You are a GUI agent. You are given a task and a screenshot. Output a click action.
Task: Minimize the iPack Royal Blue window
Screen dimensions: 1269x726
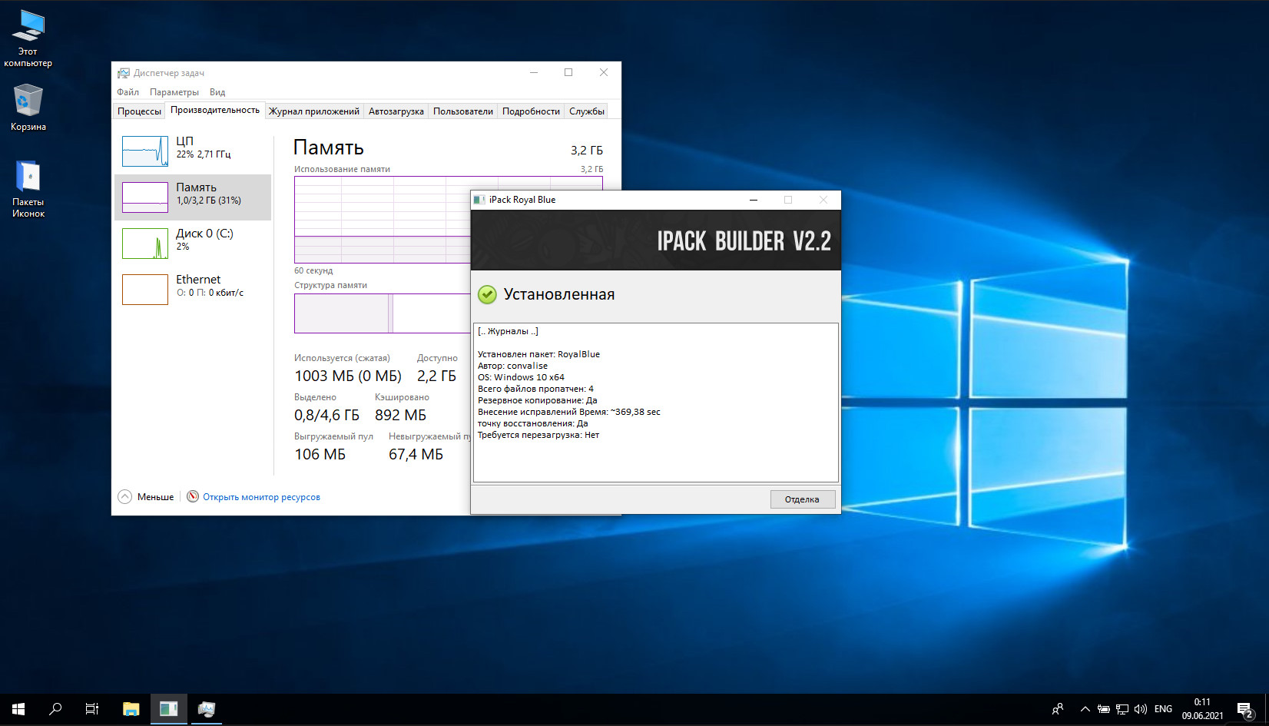[754, 200]
